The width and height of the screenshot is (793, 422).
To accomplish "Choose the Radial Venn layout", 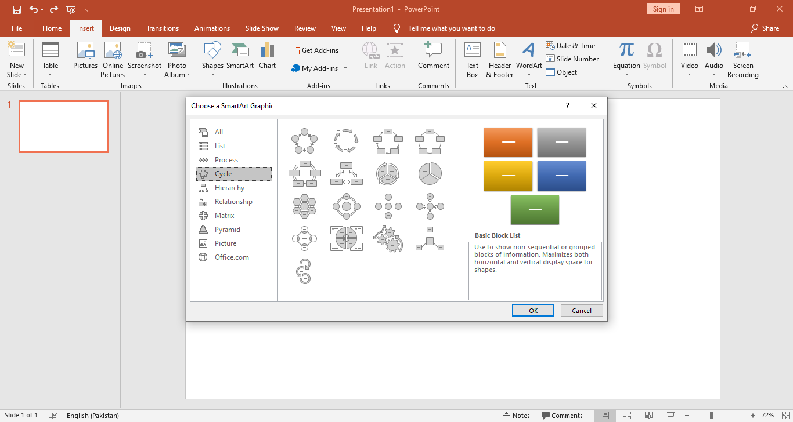I will [x=304, y=238].
